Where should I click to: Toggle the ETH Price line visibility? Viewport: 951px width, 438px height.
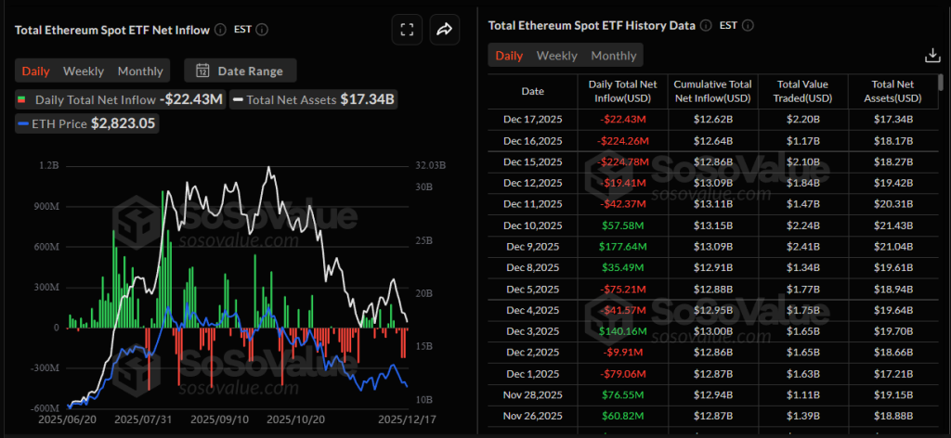pyautogui.click(x=23, y=122)
